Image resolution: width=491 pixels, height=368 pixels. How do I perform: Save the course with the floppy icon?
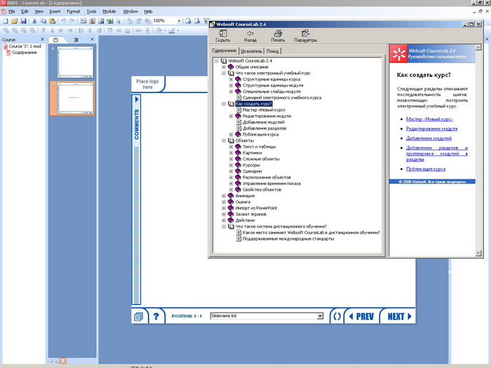(x=23, y=21)
